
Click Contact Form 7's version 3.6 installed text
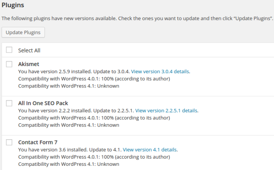pyautogui.click(x=53, y=150)
